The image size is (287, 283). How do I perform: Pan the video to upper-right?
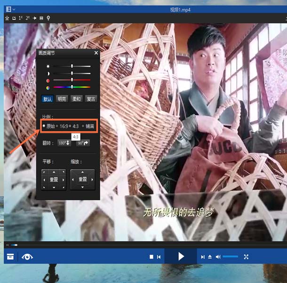(x=64, y=172)
